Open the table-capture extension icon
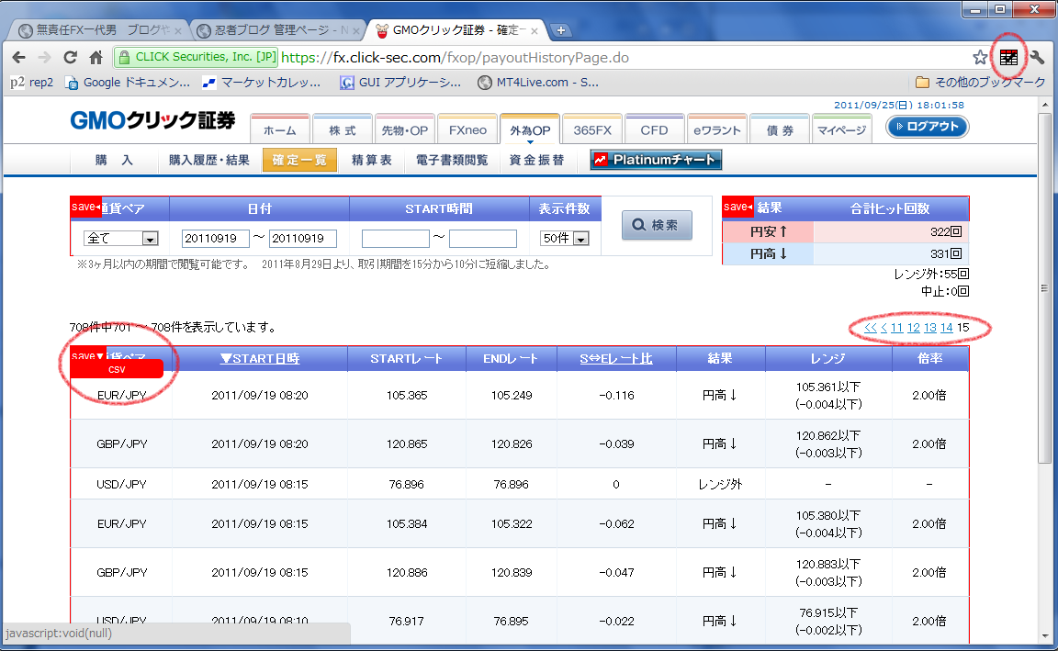The height and width of the screenshot is (651, 1058). click(x=1008, y=57)
